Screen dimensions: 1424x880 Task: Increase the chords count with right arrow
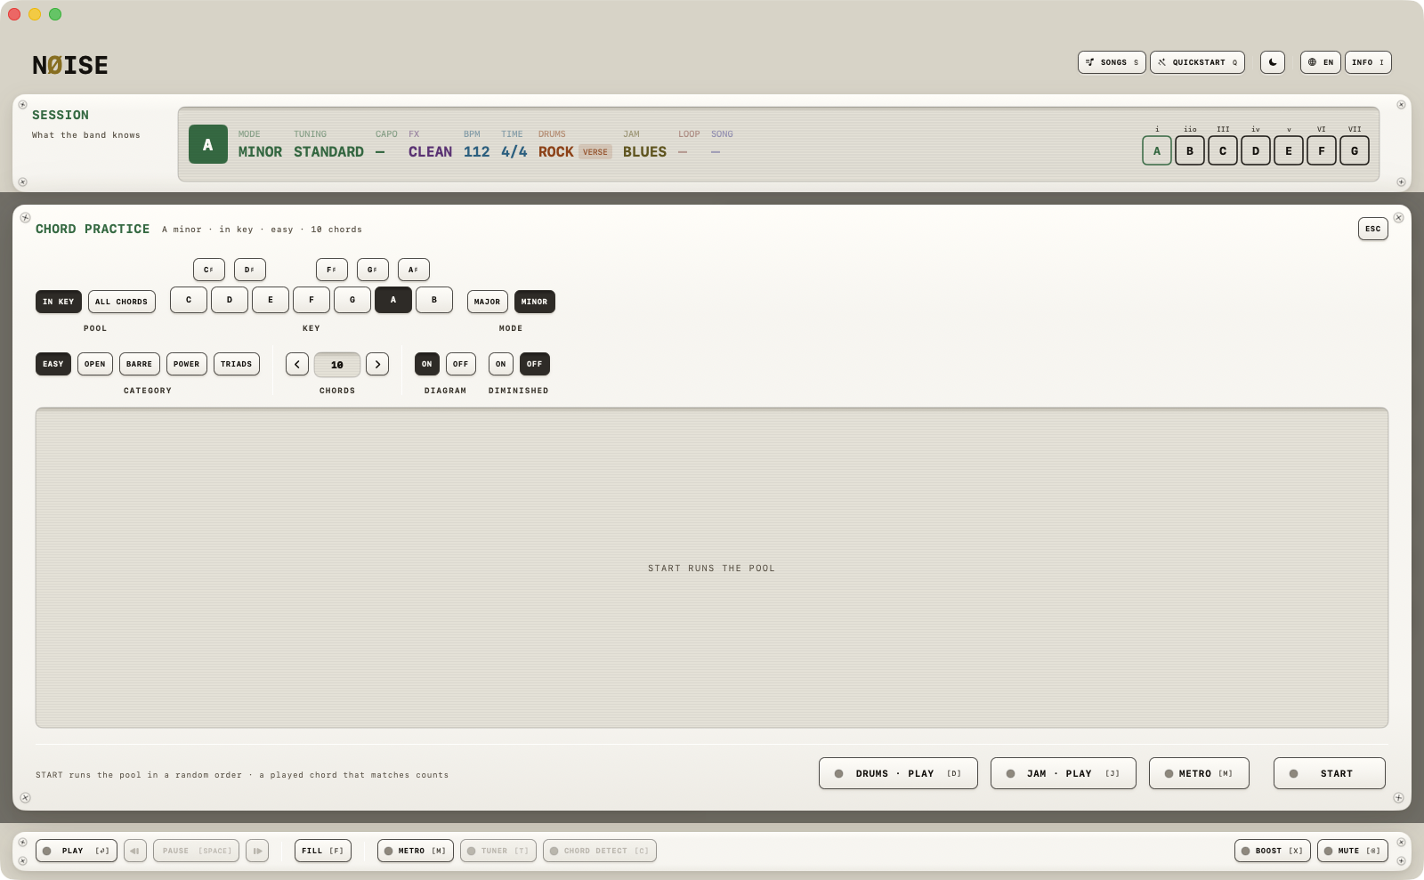coord(377,364)
